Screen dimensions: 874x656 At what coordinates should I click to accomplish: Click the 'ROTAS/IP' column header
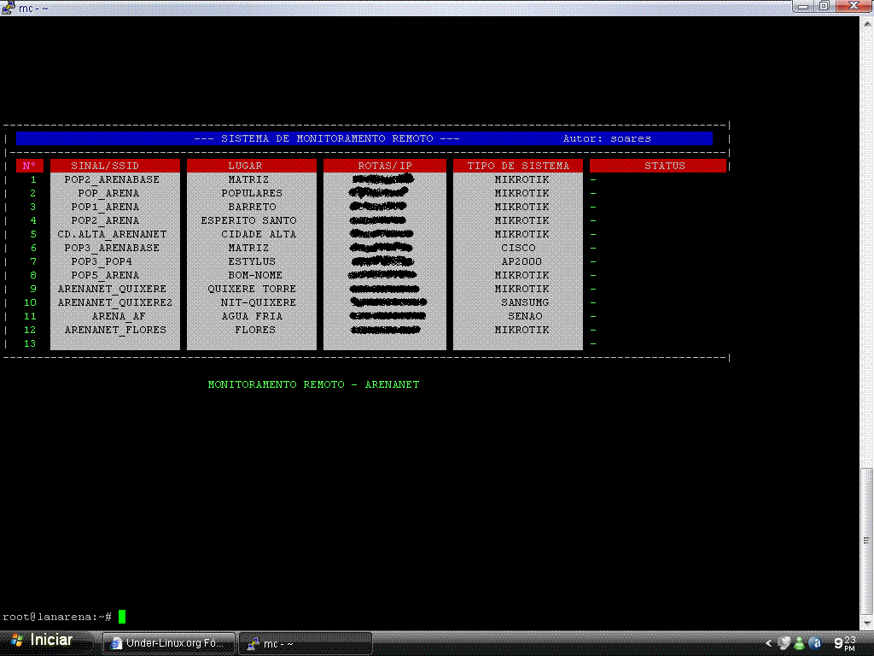[x=385, y=166]
